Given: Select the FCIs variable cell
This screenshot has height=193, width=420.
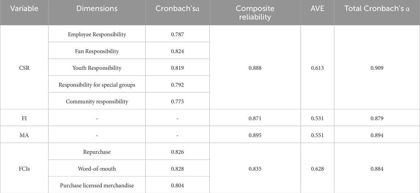Looking at the screenshot, I should coord(24,169).
